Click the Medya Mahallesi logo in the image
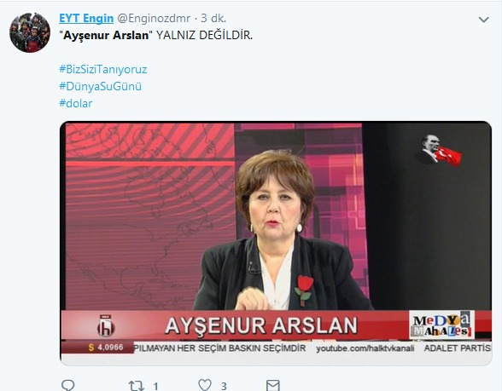The height and width of the screenshot is (391, 502). tap(442, 325)
